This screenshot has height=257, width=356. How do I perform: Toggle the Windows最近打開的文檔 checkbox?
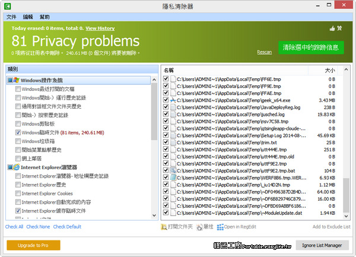18,89
